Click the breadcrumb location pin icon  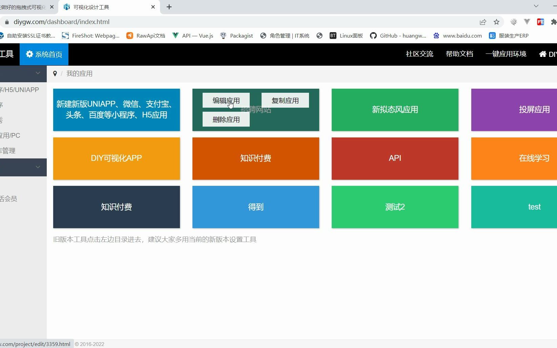[x=55, y=74]
